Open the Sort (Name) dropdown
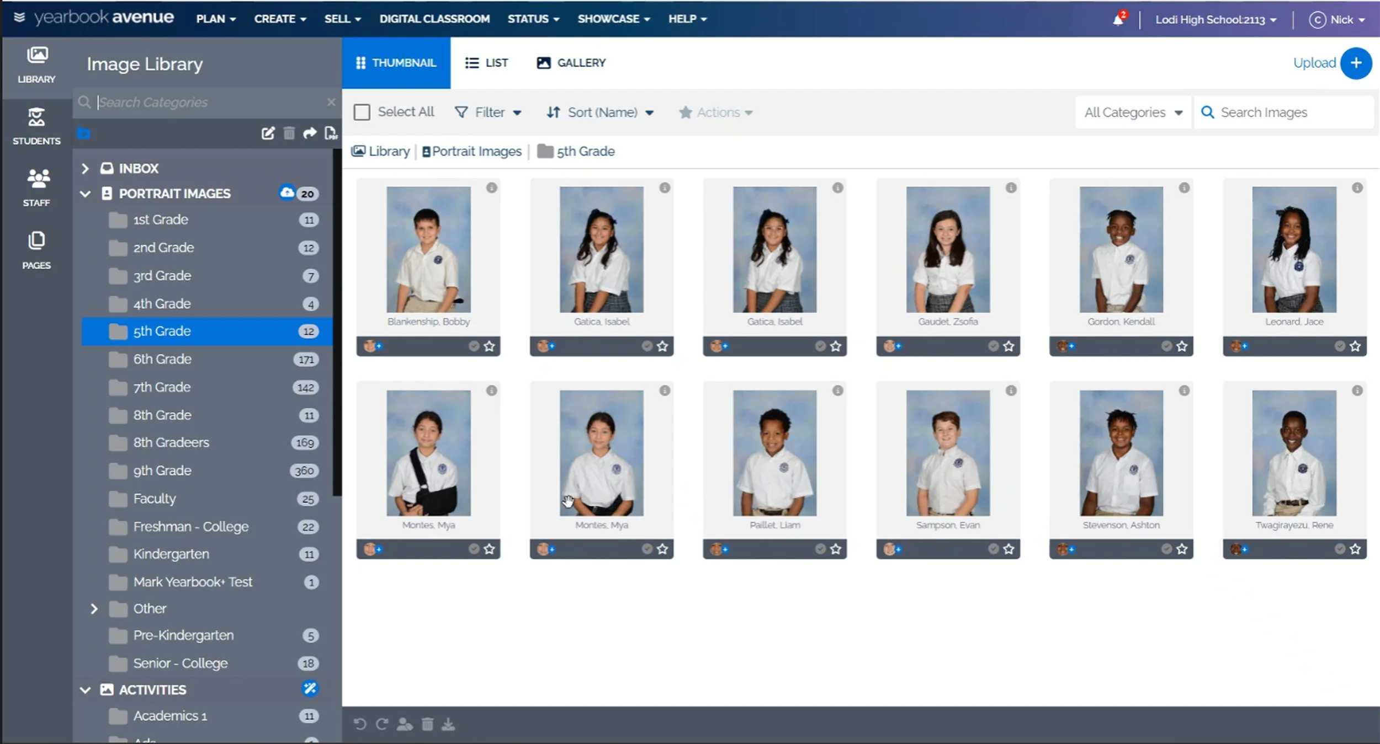The height and width of the screenshot is (744, 1380). tap(600, 113)
